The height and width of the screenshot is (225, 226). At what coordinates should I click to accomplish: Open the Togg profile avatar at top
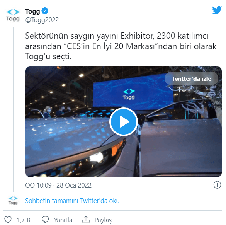(x=13, y=15)
